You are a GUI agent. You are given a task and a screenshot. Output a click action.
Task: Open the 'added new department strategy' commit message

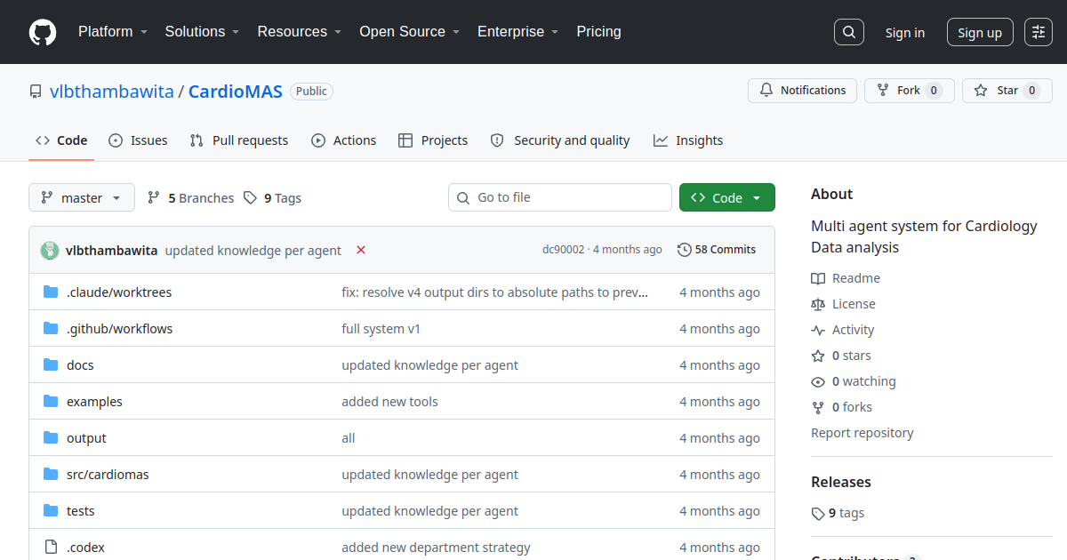tap(436, 548)
